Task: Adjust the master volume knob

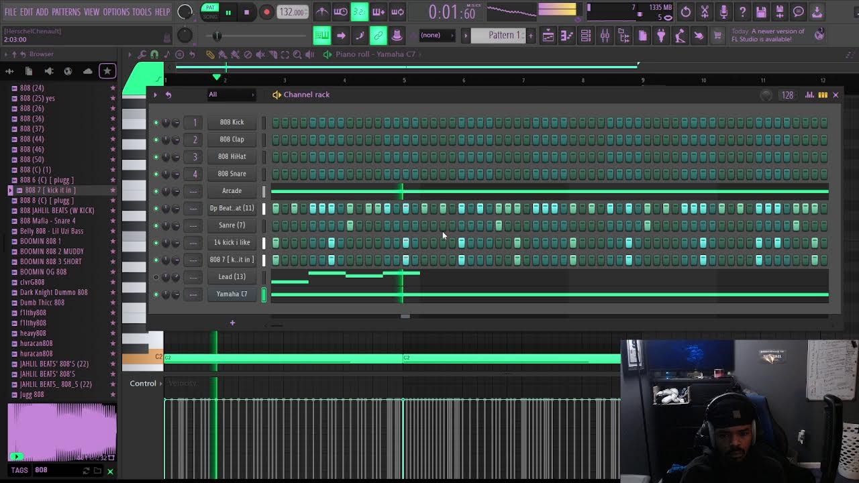Action: tap(185, 11)
